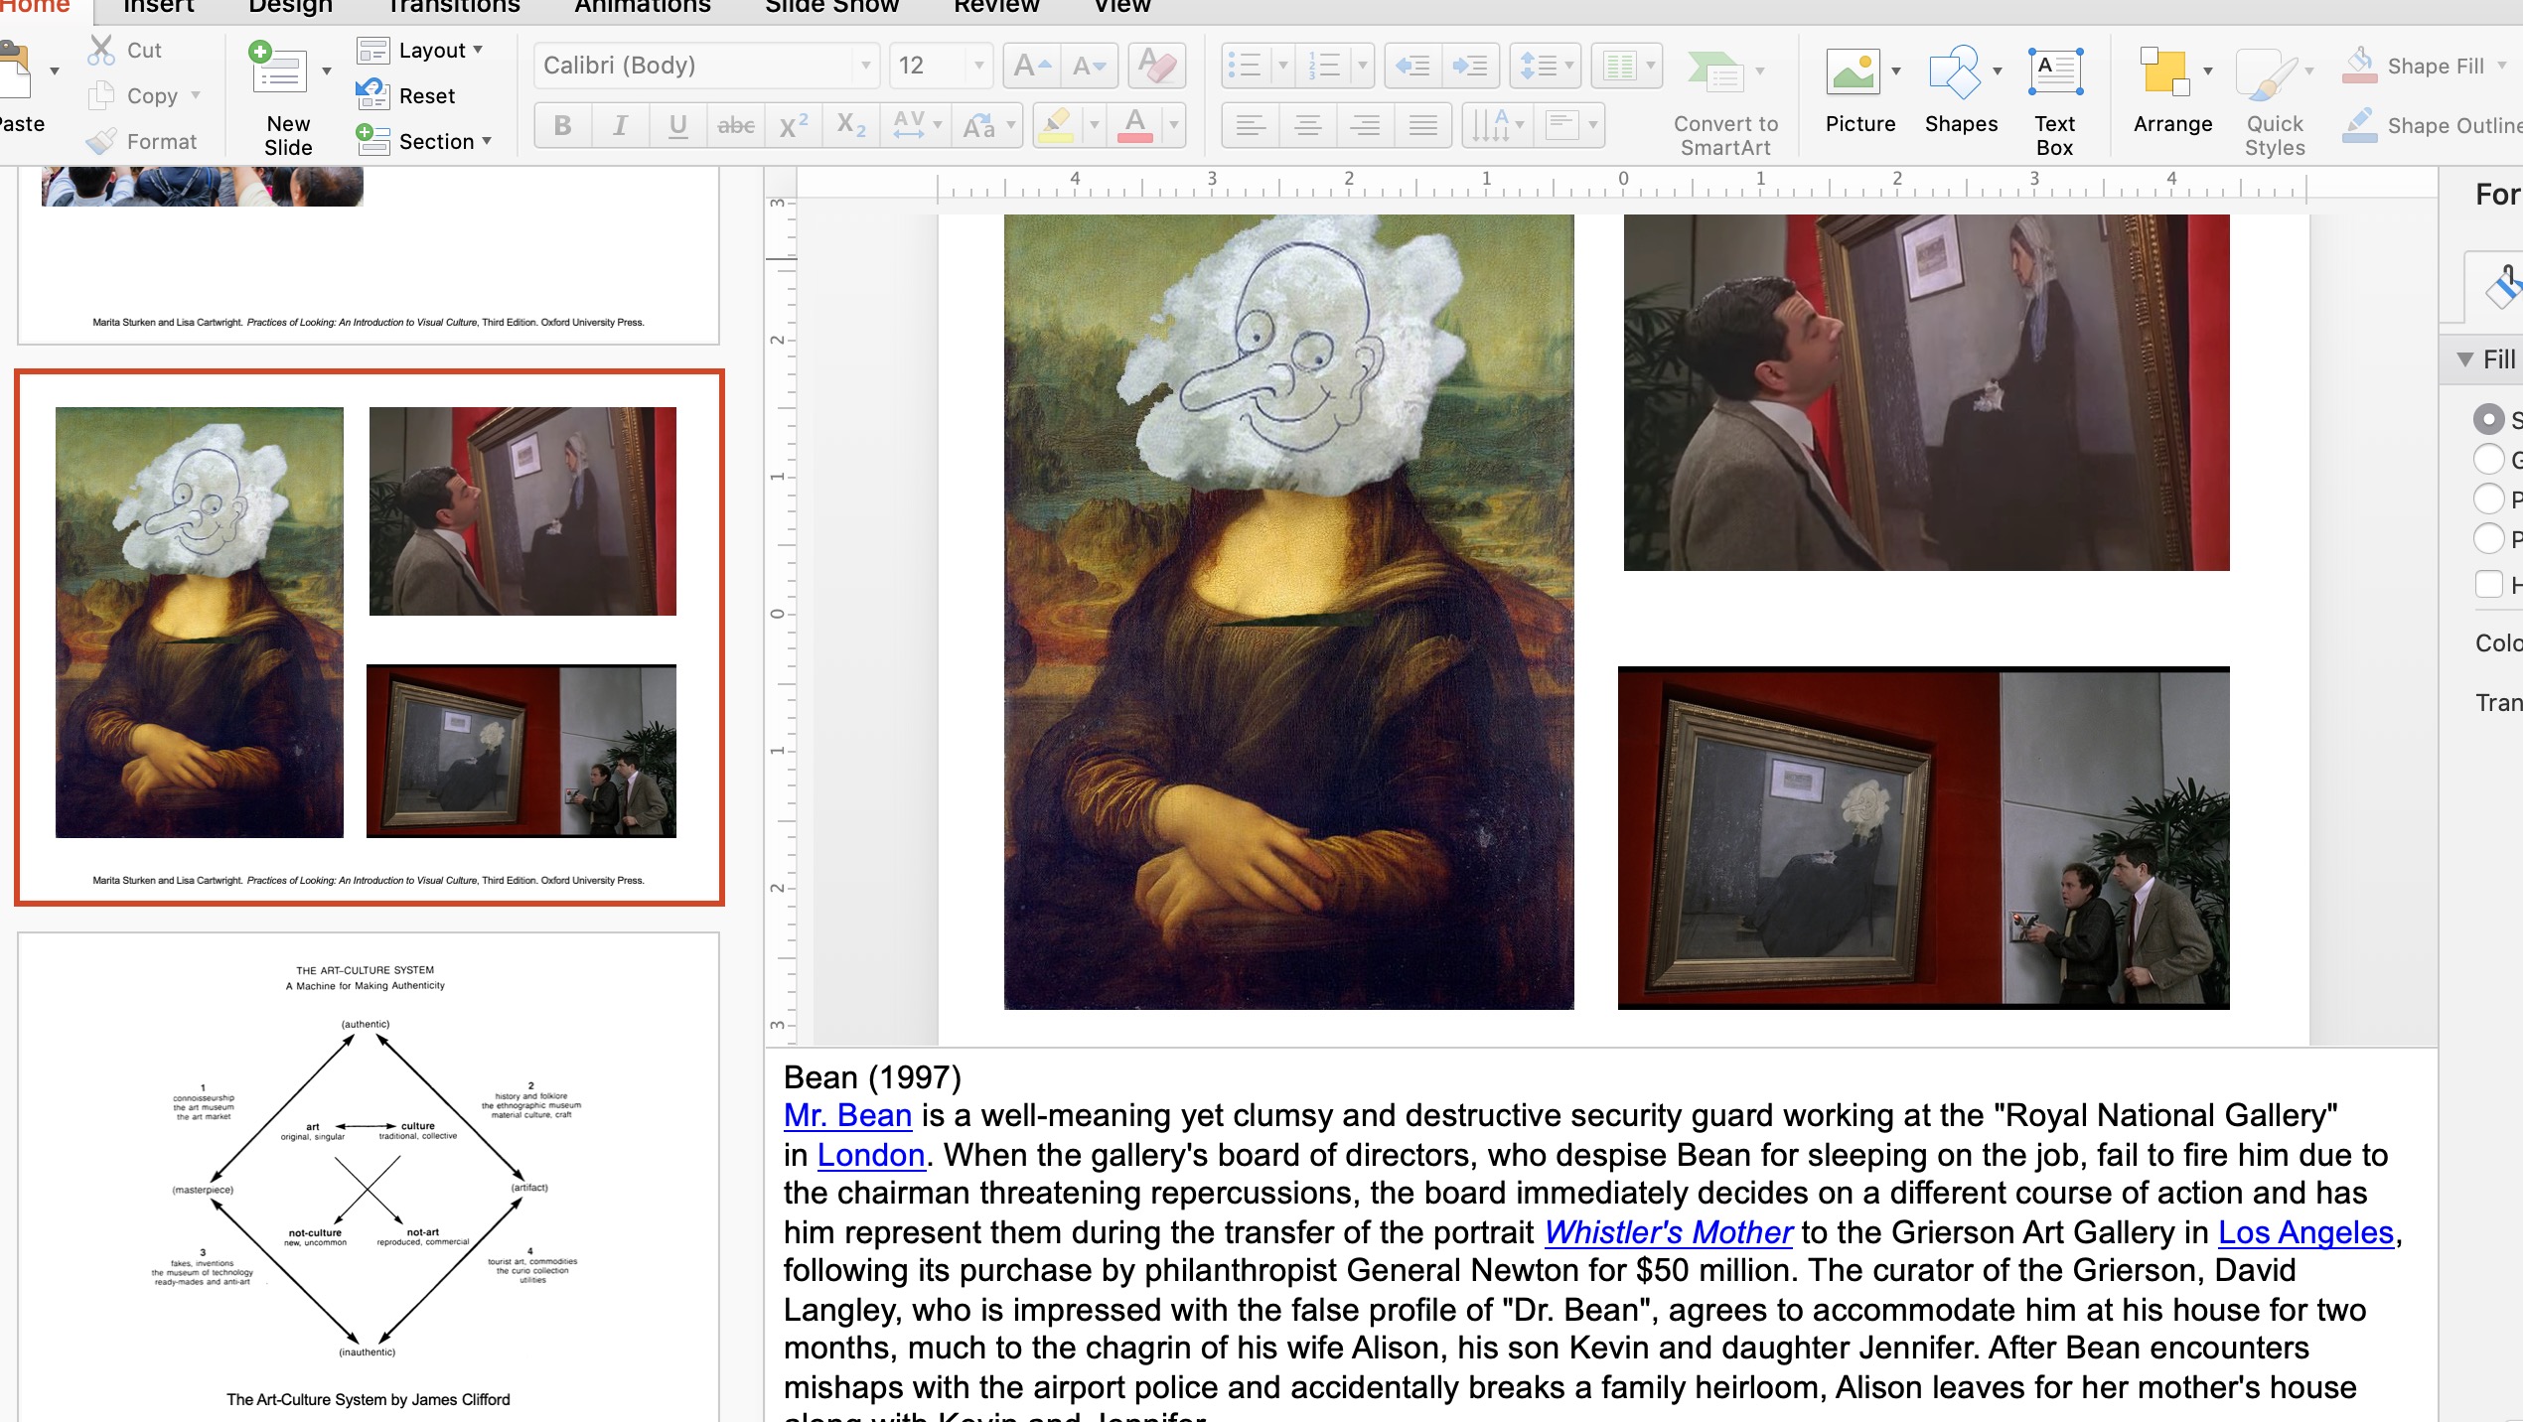This screenshot has width=2523, height=1422.
Task: Open the Transitions tab
Action: (453, 7)
